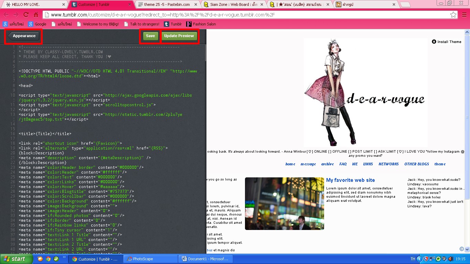Viewport: 470px width, 264px height.
Task: Bookmark this page with the star icon
Action: click(x=453, y=15)
